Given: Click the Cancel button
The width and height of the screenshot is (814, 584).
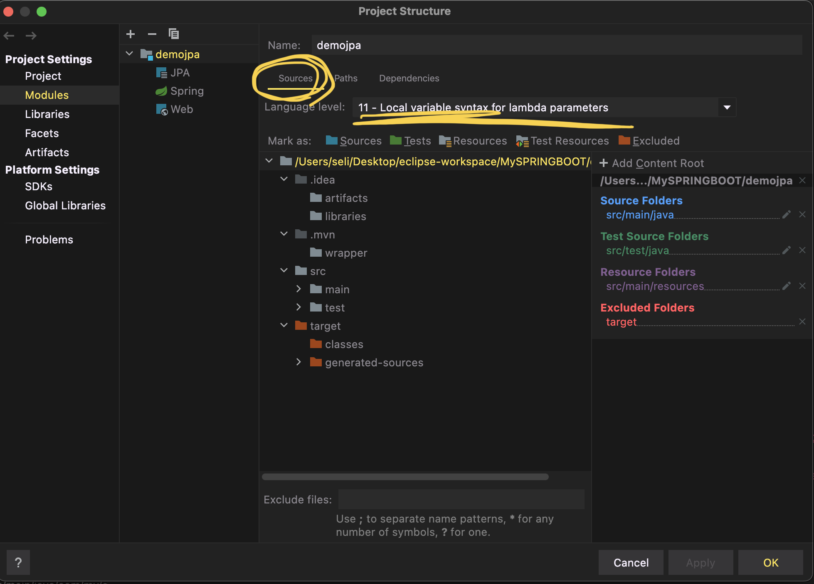Looking at the screenshot, I should (x=631, y=563).
